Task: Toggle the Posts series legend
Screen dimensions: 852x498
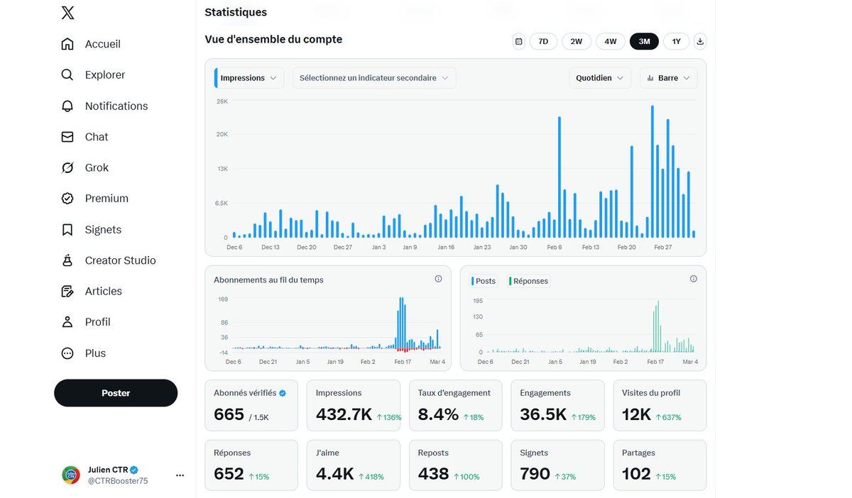Action: coord(484,281)
